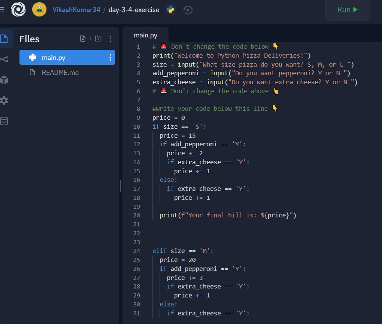Viewport: 382px width, 324px height.
Task: Click the print final bill line
Action: click(228, 216)
